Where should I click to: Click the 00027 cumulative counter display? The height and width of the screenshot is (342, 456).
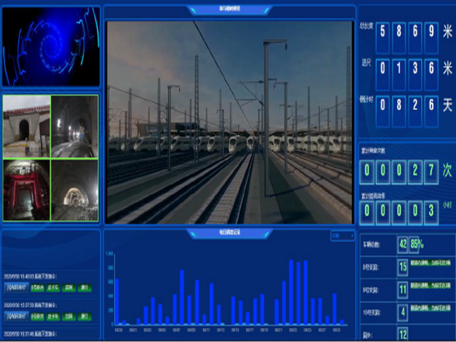coord(399,172)
